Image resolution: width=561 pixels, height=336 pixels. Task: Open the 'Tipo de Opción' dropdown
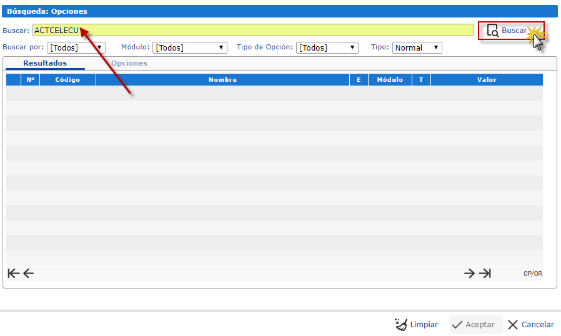click(x=327, y=47)
